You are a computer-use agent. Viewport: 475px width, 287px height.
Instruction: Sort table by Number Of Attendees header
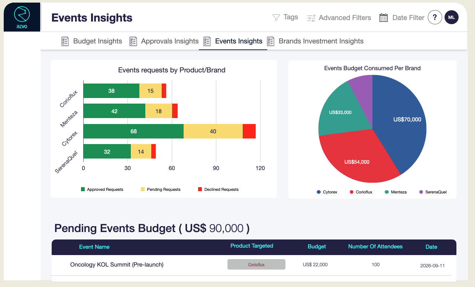pyautogui.click(x=375, y=247)
